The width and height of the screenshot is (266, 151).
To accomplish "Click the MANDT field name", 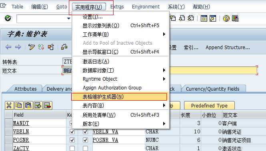I will pos(21,123).
